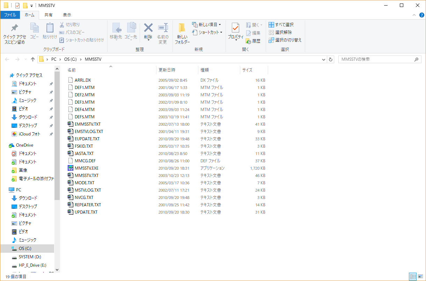Switch to the Home (ホーム) tab
This screenshot has height=281, width=426.
point(29,15)
